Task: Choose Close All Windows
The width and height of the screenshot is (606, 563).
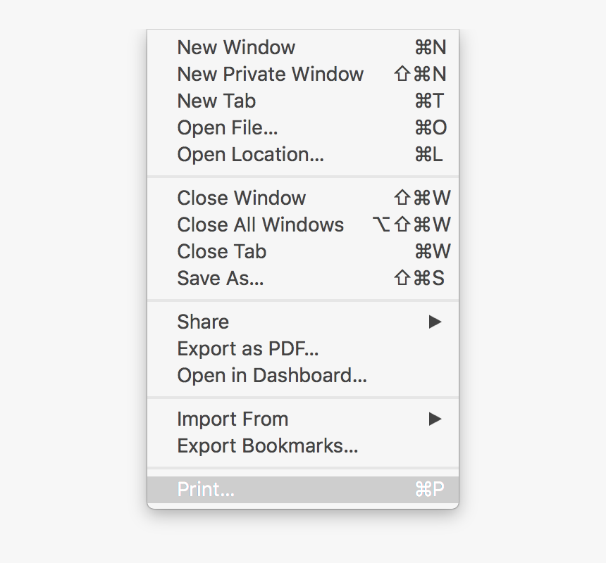Action: pyautogui.click(x=260, y=224)
